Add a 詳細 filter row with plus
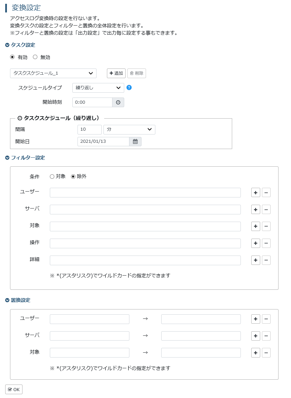This screenshot has height=398, width=291. coord(255,260)
